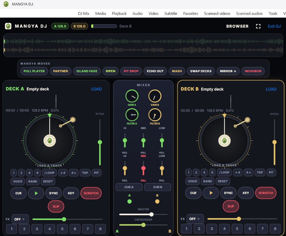Adjust the FILTER A knob
Viewport: 286px width, 236px height.
pyautogui.click(x=132, y=115)
